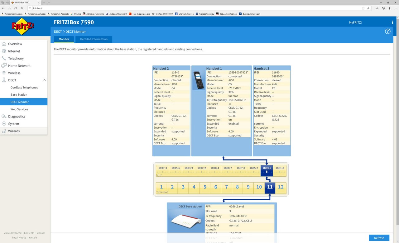Open the Charoulla Iakovou Facebook bookmark

(185, 14)
